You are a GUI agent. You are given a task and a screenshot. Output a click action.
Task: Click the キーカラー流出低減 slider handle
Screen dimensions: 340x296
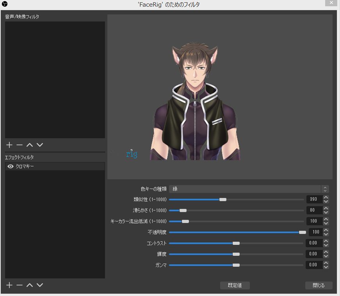coord(185,221)
